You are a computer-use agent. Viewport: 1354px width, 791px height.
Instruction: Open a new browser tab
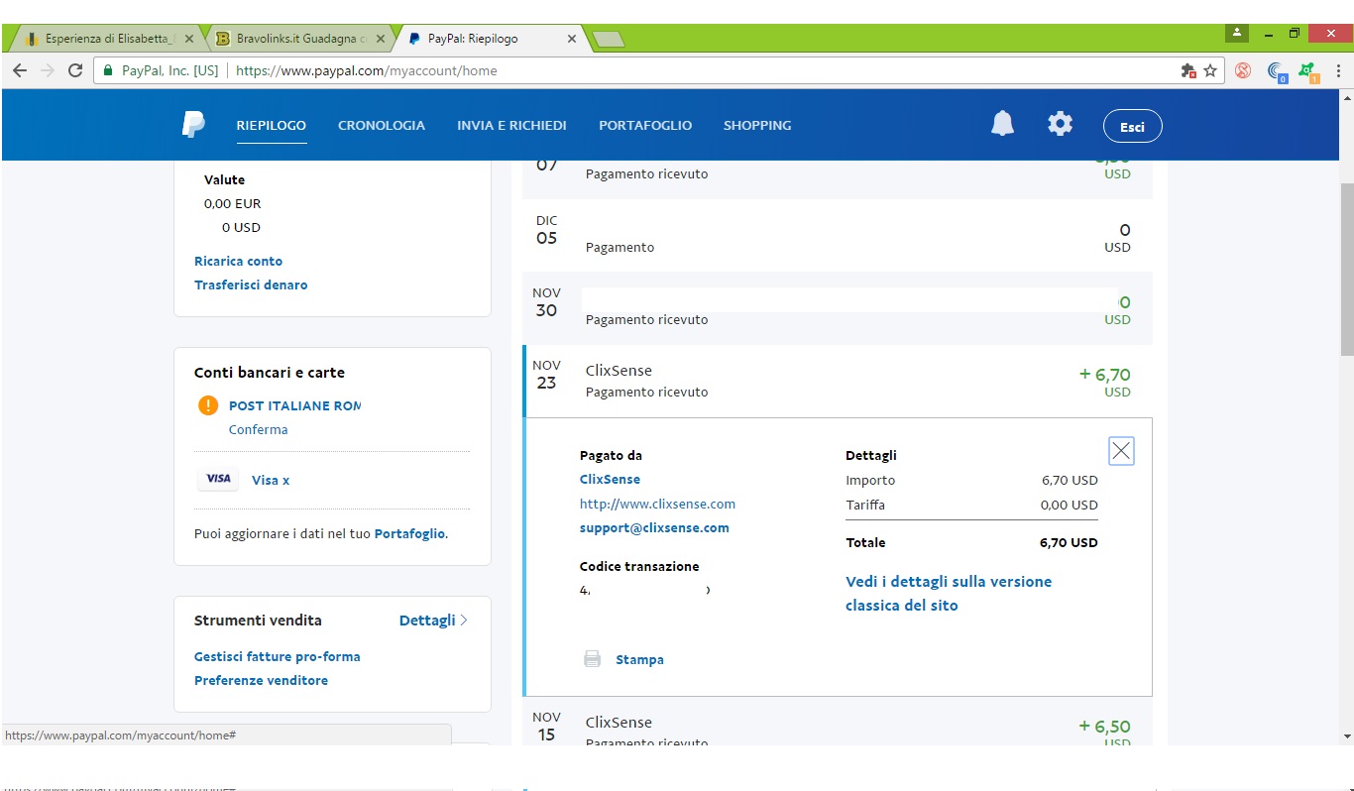click(x=607, y=39)
